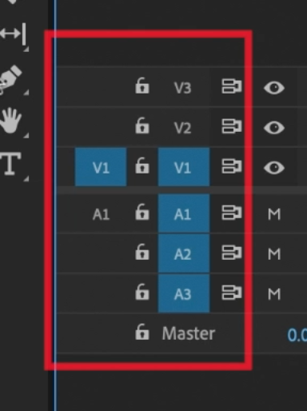This screenshot has width=307, height=411.
Task: Toggle V2 track output eye
Action: [x=274, y=128]
